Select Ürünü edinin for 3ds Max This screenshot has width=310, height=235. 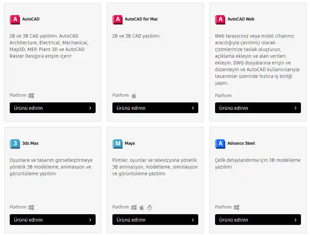click(x=53, y=220)
